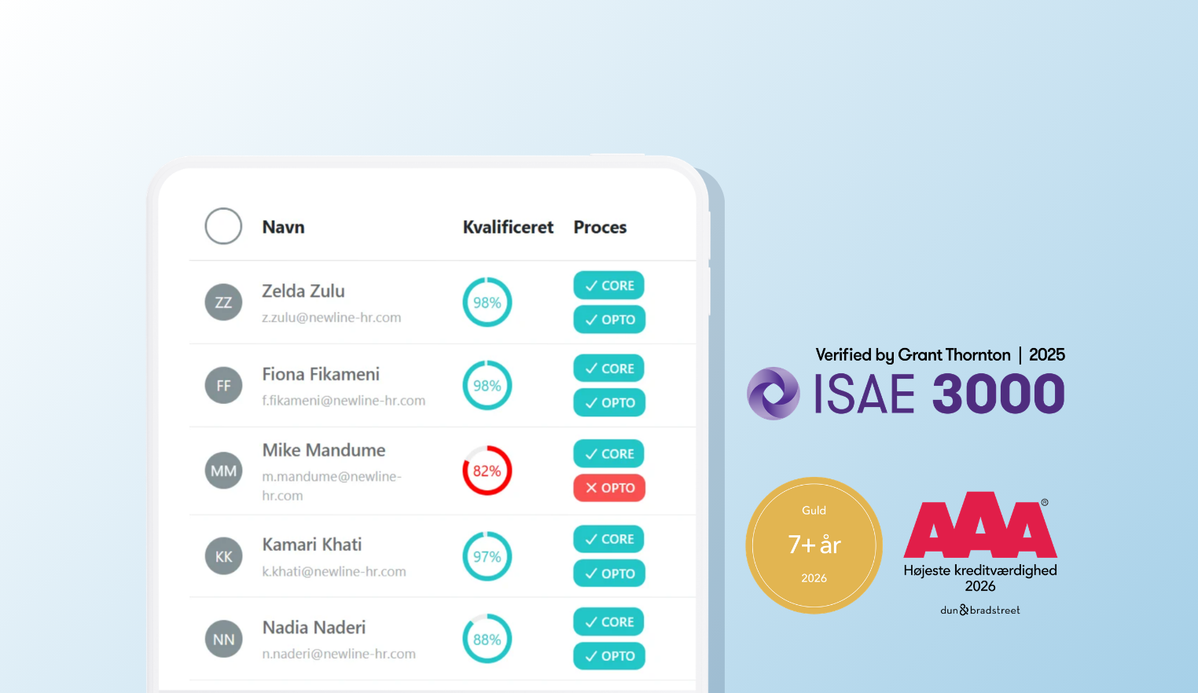Click Nadia Naderi's CORE badge
The height and width of the screenshot is (693, 1198).
tap(609, 621)
